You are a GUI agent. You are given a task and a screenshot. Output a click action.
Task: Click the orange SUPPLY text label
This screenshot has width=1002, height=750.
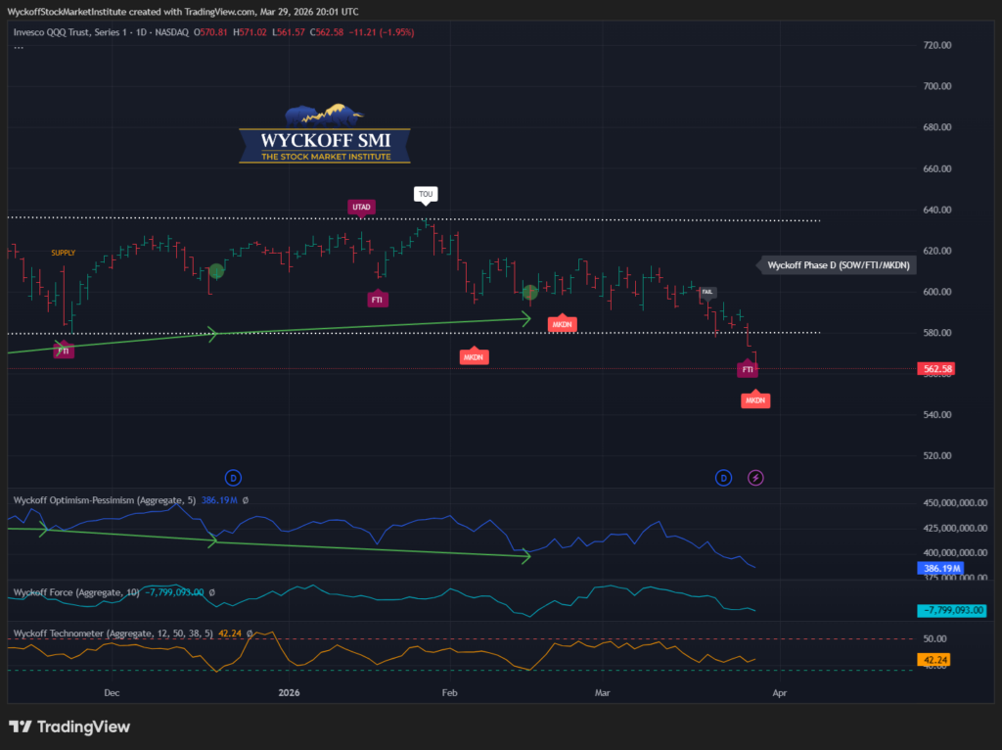64,253
